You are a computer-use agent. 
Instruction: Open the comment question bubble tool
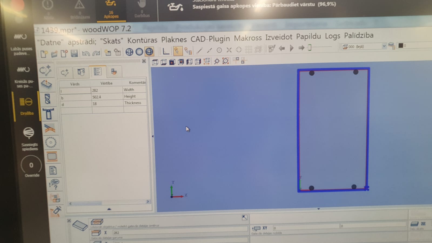click(x=54, y=184)
